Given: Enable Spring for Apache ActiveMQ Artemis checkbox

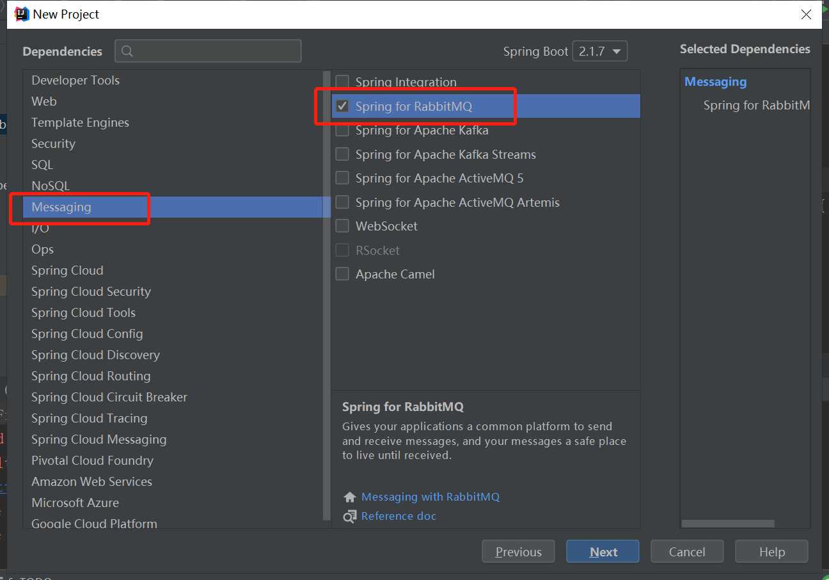Looking at the screenshot, I should pyautogui.click(x=342, y=202).
